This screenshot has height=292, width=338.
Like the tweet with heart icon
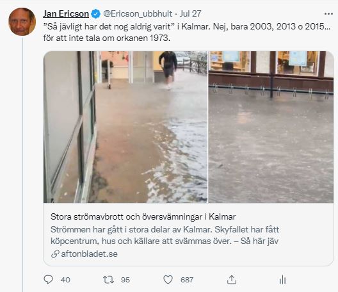(168, 279)
